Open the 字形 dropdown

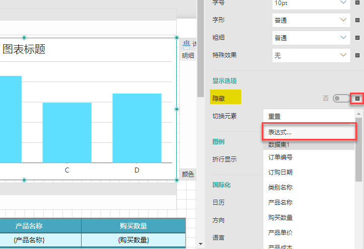coord(310,20)
